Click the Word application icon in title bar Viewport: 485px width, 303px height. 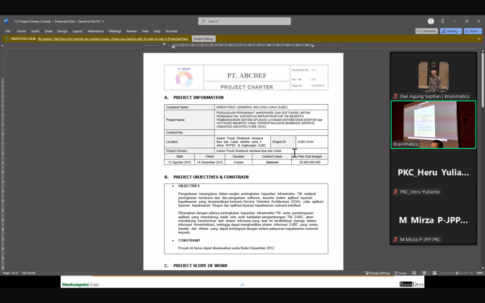[6, 21]
